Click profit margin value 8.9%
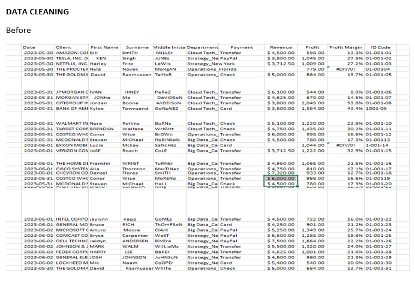Image resolution: width=415 pixels, height=295 pixels. [x=356, y=92]
